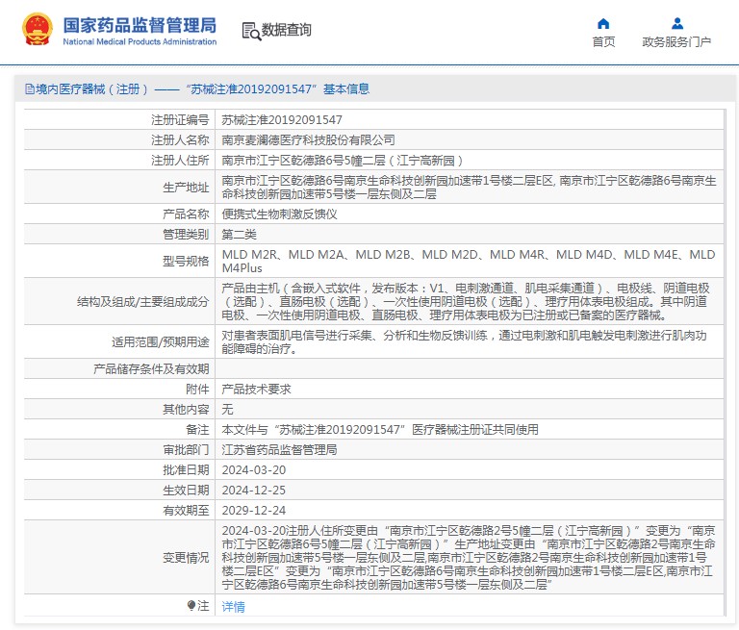Click the effective date 2024-12-25
Screen dimensions: 739x630
point(254,491)
